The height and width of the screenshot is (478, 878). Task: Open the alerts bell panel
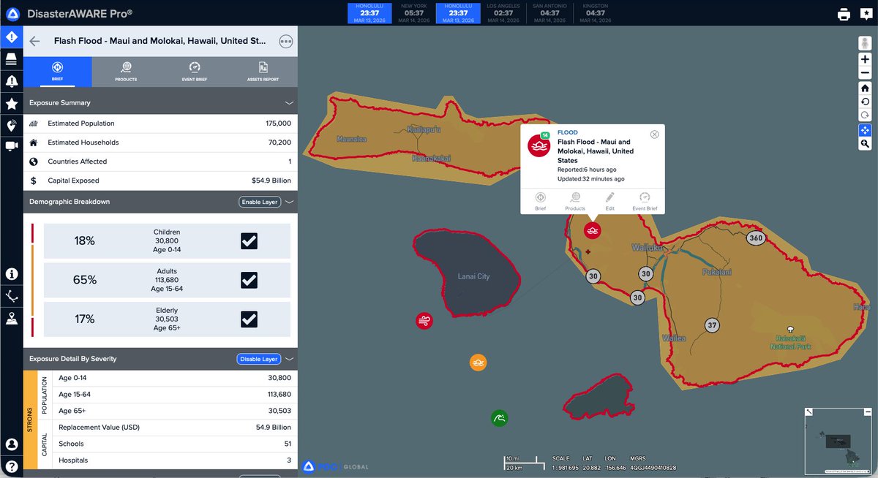point(11,83)
